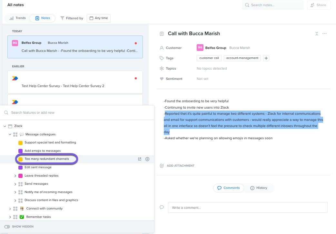Expand Discuss content in files and graphics
336x234 pixels.
click(15, 200)
